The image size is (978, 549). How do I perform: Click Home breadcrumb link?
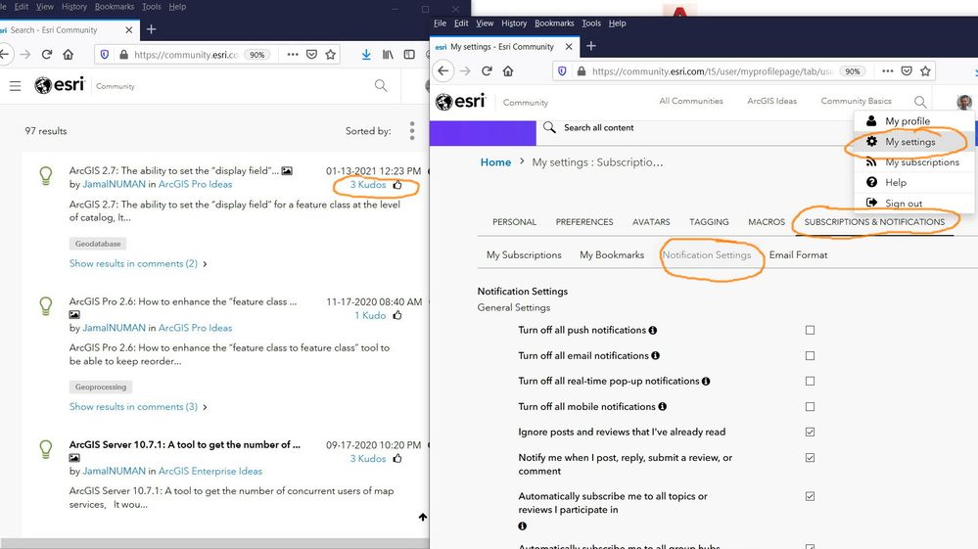tap(496, 162)
